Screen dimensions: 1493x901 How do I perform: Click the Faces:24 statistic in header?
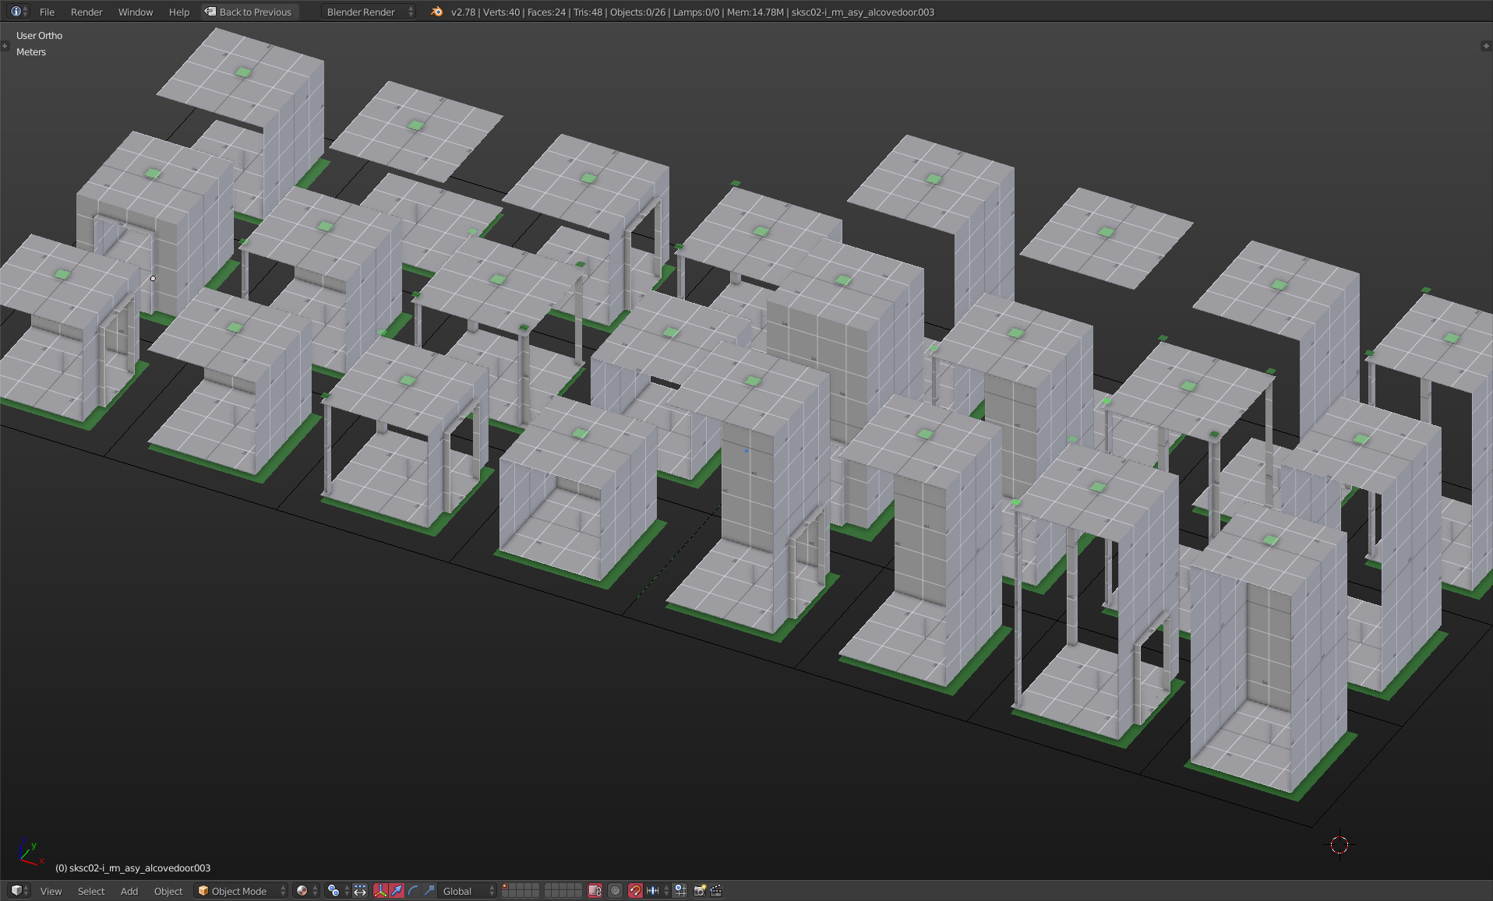coord(546,12)
